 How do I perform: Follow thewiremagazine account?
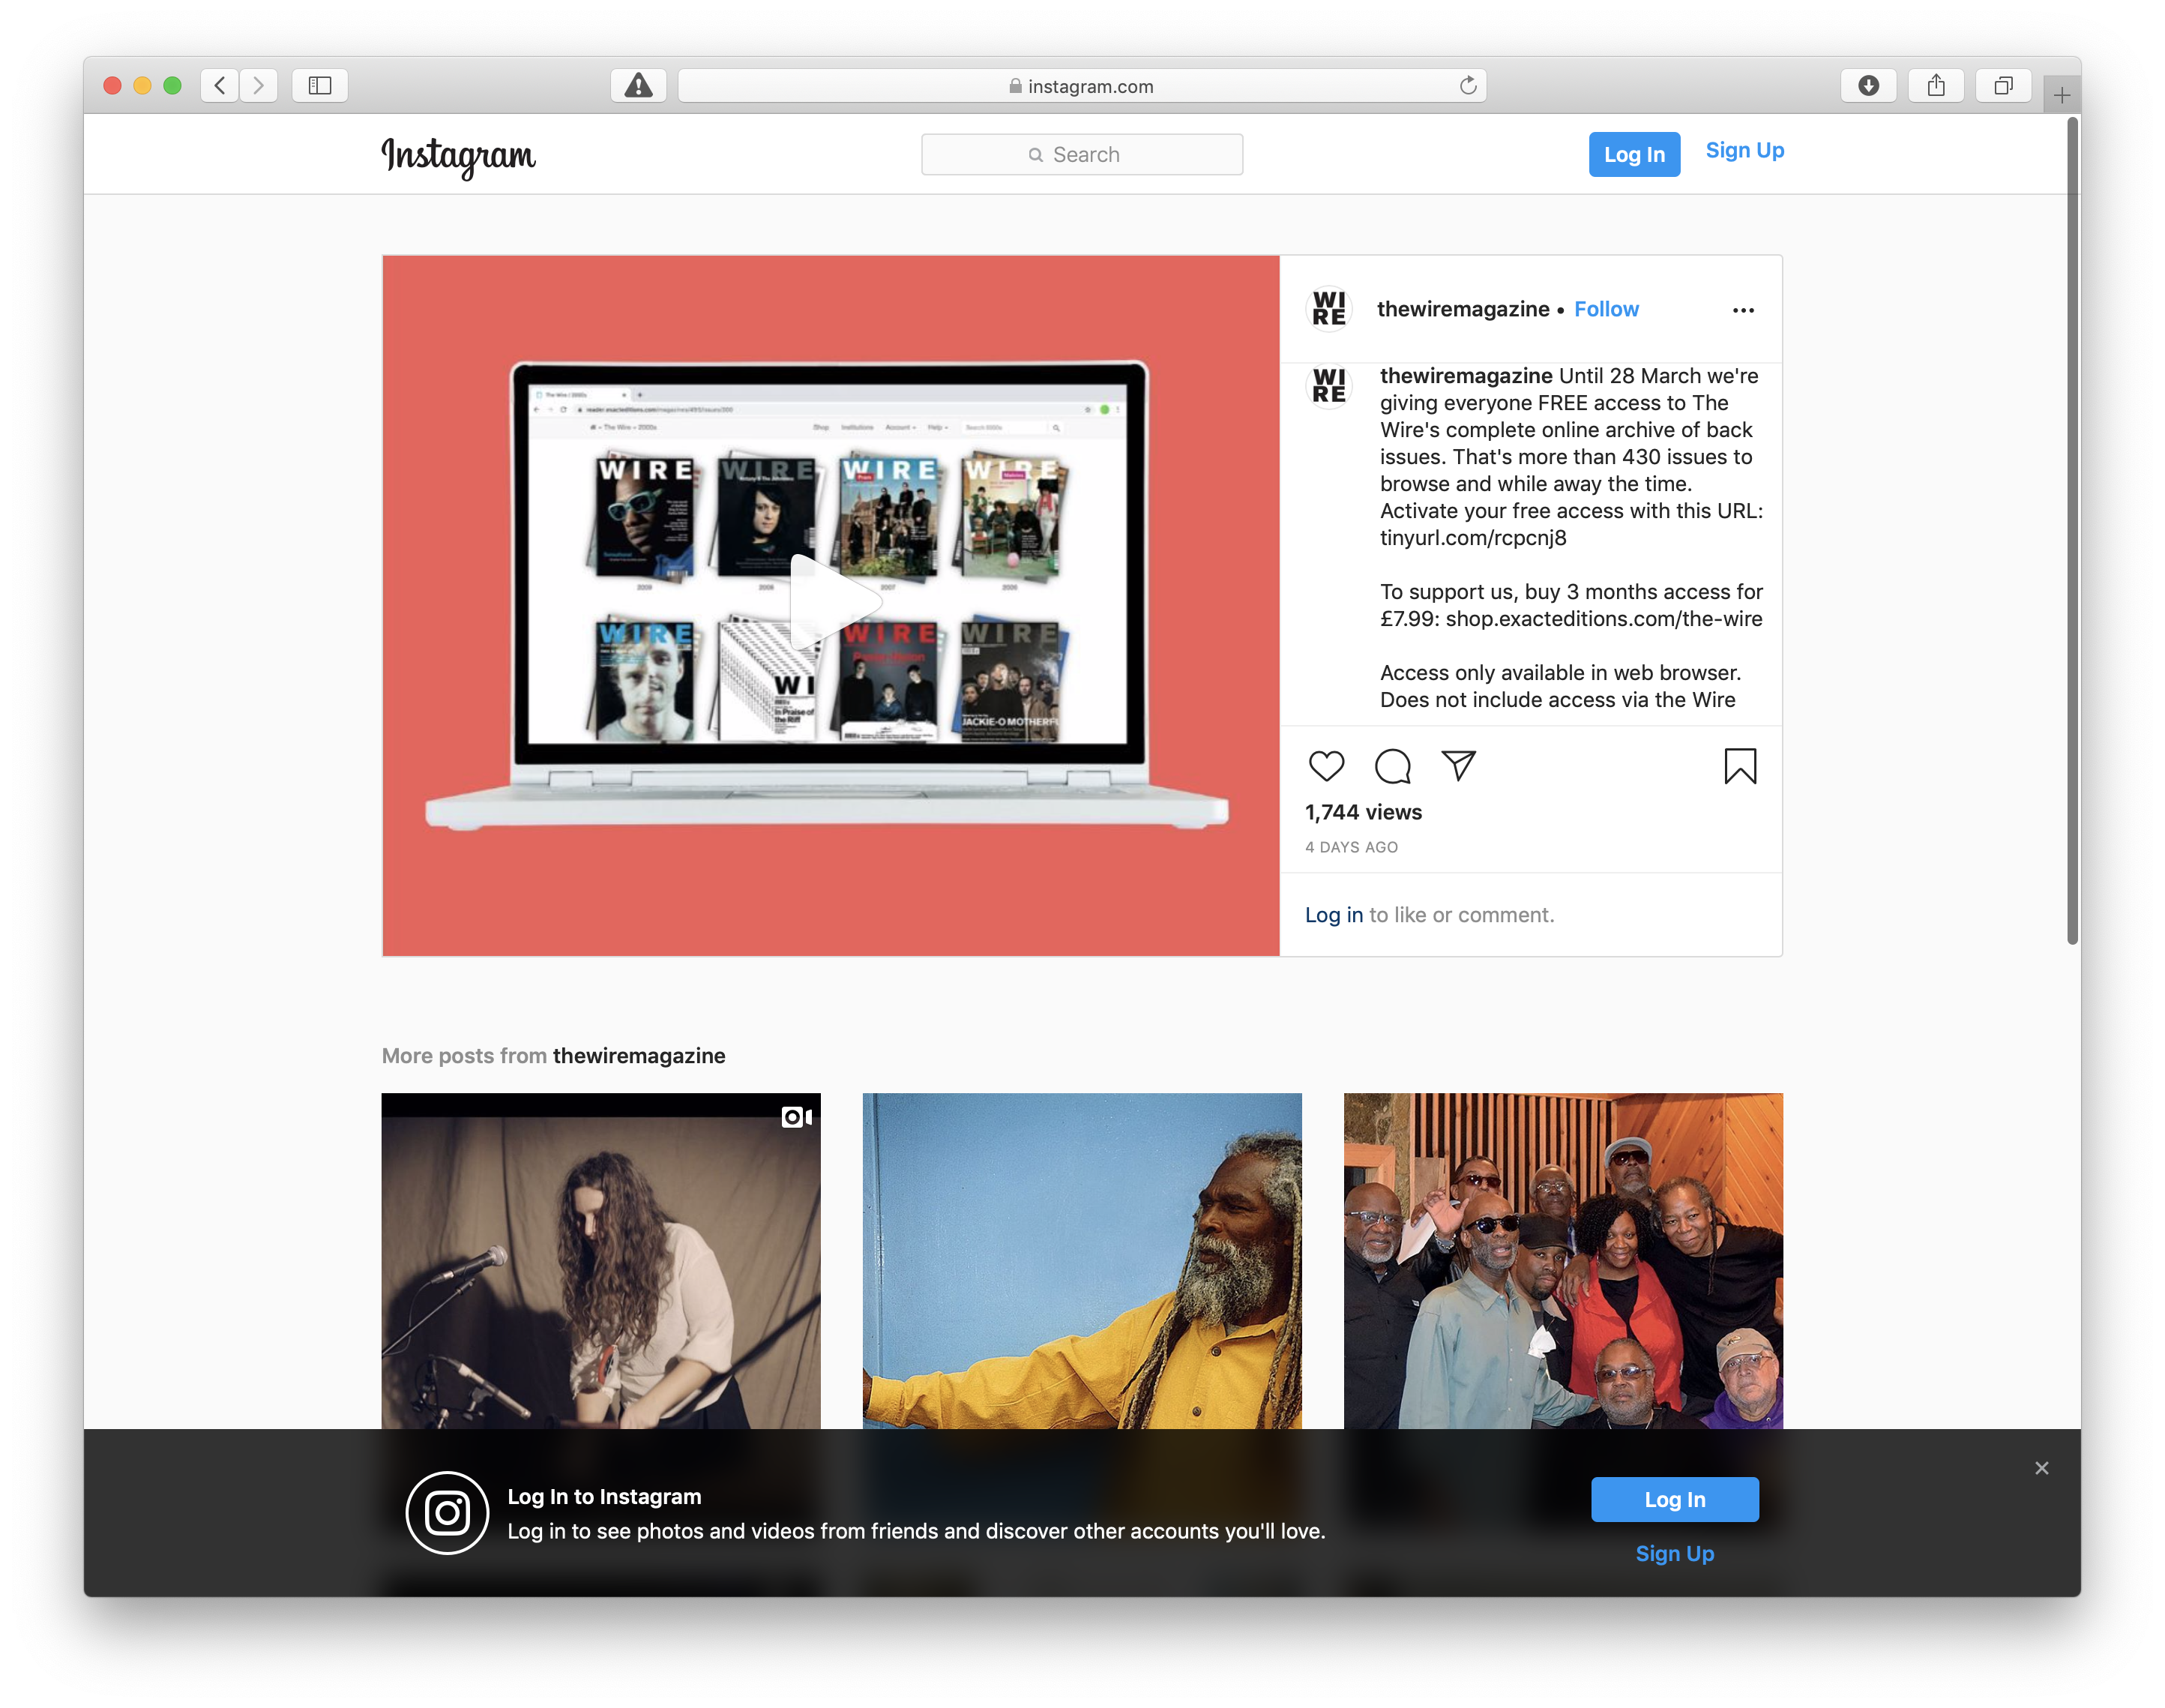click(x=1607, y=309)
